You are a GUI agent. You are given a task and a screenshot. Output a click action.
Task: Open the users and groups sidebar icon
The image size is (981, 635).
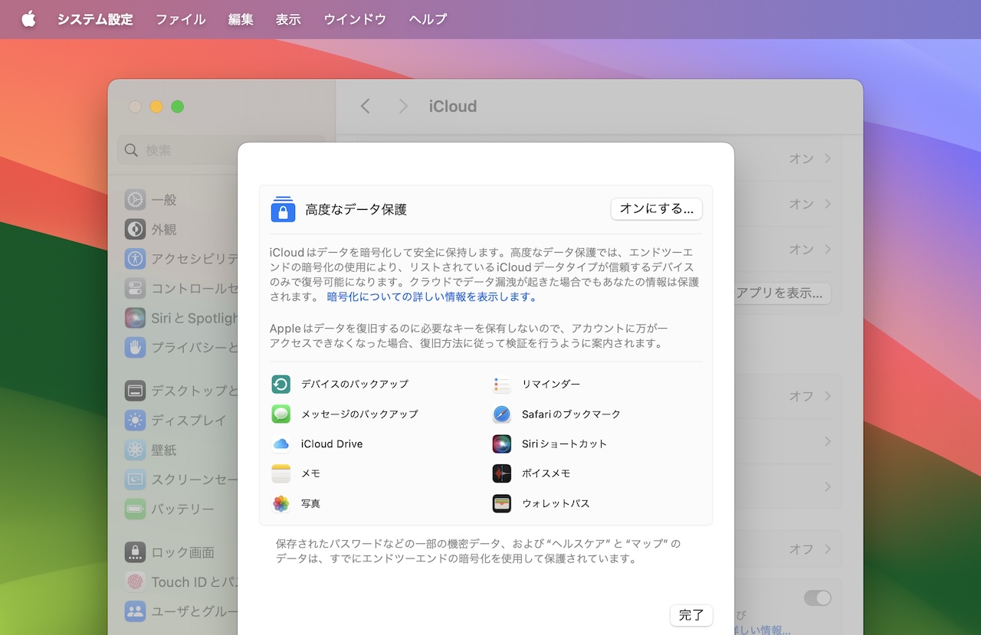click(x=135, y=611)
